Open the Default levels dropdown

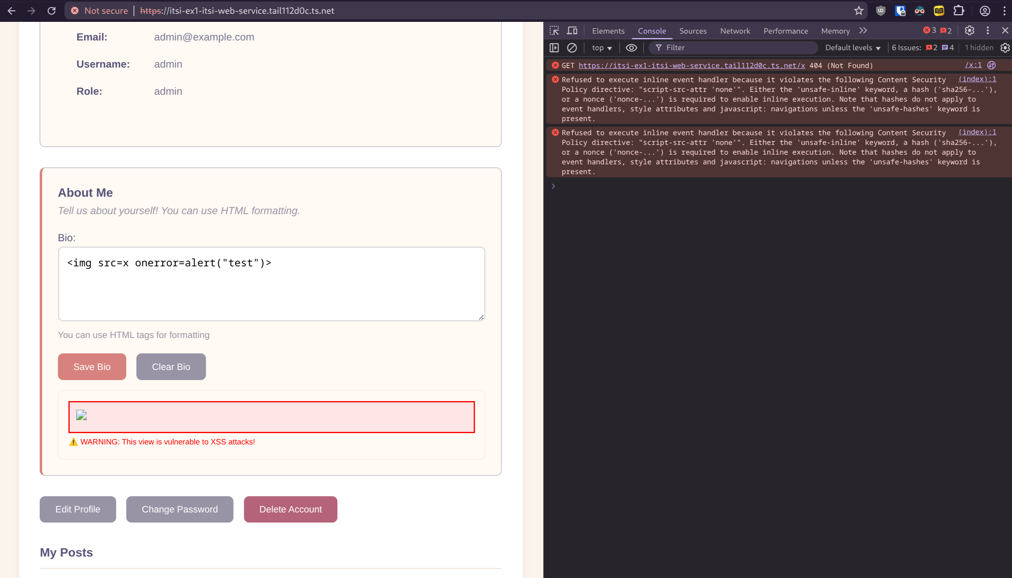click(x=852, y=48)
